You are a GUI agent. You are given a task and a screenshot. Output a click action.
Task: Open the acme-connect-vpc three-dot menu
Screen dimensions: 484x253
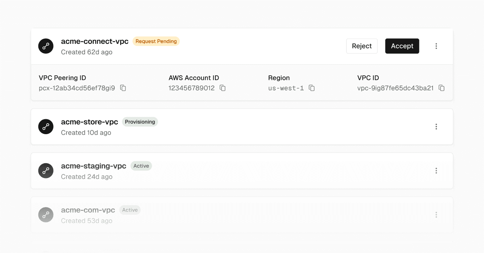(x=436, y=46)
